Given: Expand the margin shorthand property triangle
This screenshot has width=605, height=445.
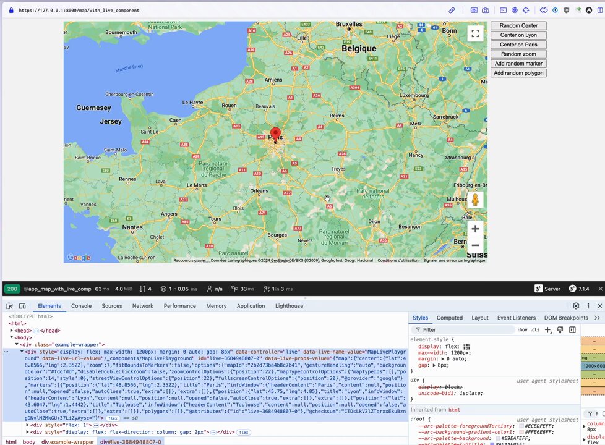Looking at the screenshot, I should 442,358.
